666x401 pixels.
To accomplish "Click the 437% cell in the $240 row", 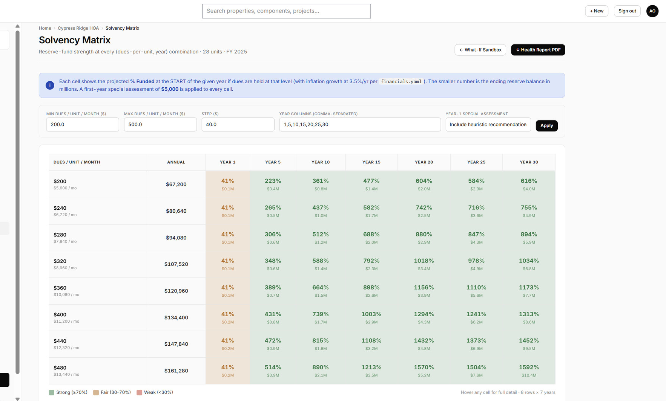I will pyautogui.click(x=321, y=211).
